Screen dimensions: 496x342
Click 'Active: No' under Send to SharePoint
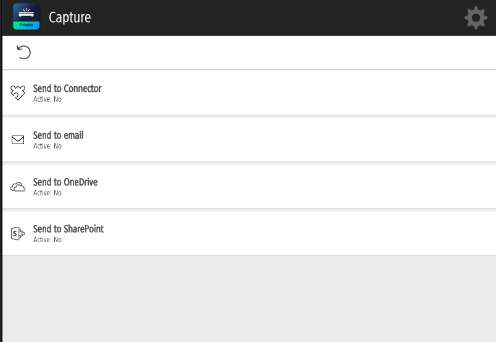tap(48, 240)
